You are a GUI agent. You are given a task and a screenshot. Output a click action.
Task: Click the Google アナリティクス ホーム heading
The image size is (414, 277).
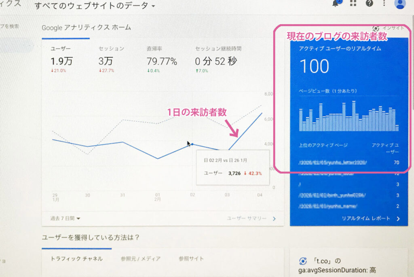(x=87, y=27)
